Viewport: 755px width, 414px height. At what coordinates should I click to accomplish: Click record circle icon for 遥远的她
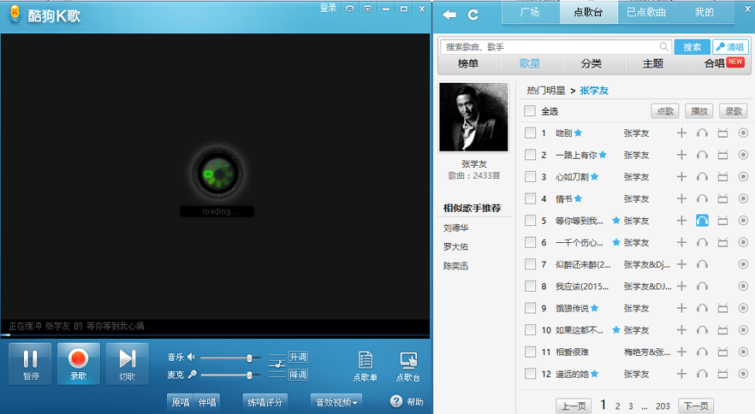743,374
